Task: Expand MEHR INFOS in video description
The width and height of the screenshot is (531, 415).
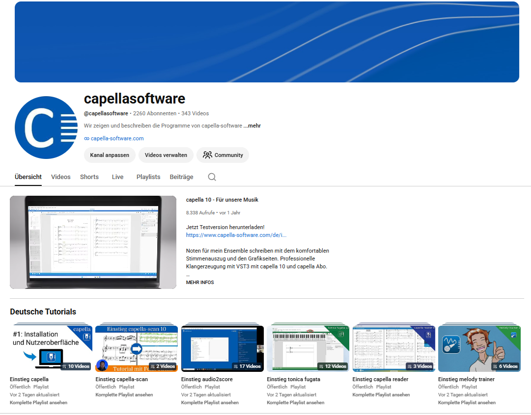Action: [200, 283]
